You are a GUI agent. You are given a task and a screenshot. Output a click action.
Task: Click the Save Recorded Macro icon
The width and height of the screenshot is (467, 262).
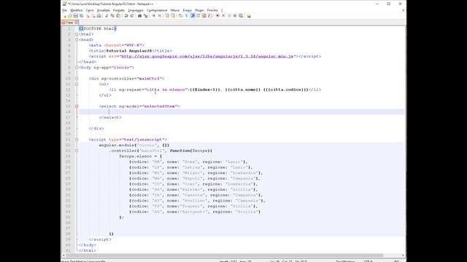pyautogui.click(x=241, y=16)
